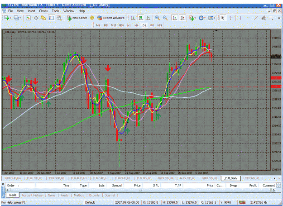
Task: Zoom out on the chart
Action: coord(165,18)
